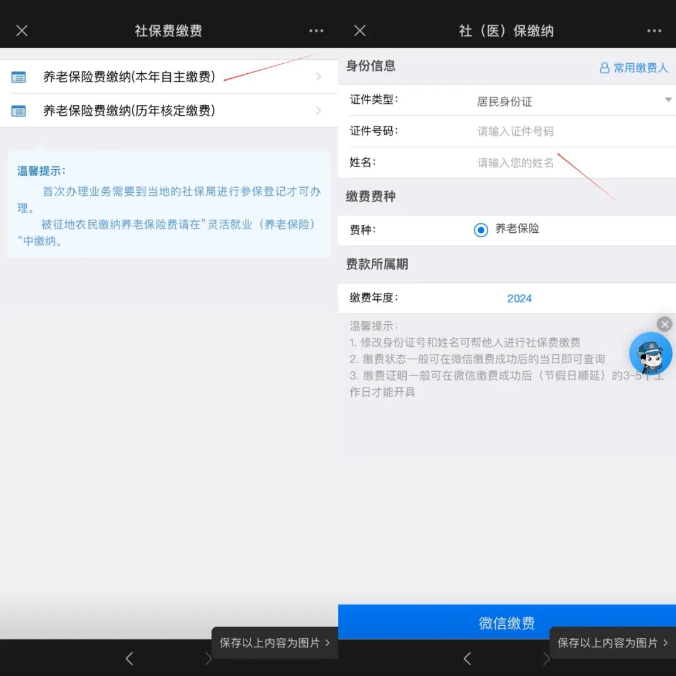The image size is (676, 676).
Task: Tap the 养老保险费缴纳(本年自主缴费) list icon
Action: coord(18,76)
